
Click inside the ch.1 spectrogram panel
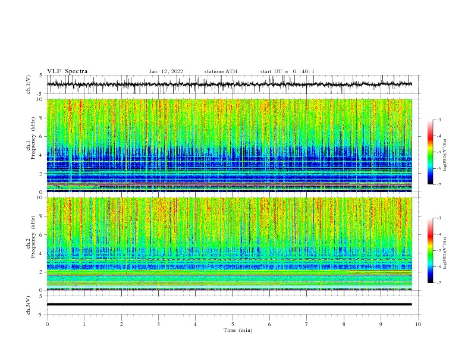click(229, 145)
